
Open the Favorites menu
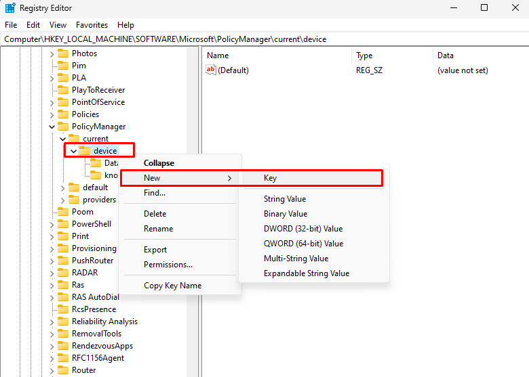(92, 25)
